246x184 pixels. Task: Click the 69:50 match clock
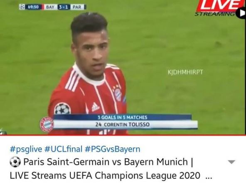pyautogui.click(x=33, y=7)
